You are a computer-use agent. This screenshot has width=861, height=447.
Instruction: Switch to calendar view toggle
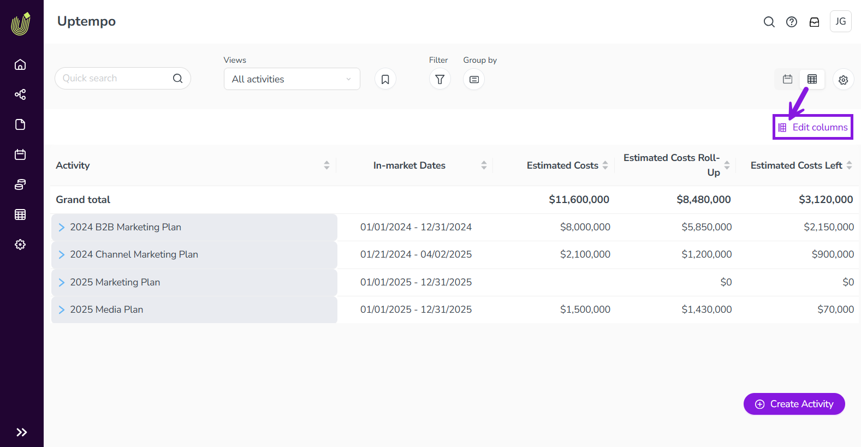click(x=787, y=79)
